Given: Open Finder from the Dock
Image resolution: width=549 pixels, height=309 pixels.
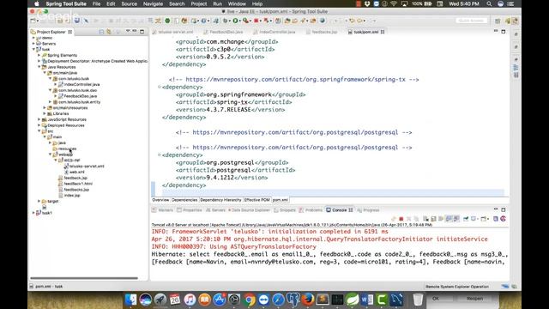Looking at the screenshot, I should point(131,300).
